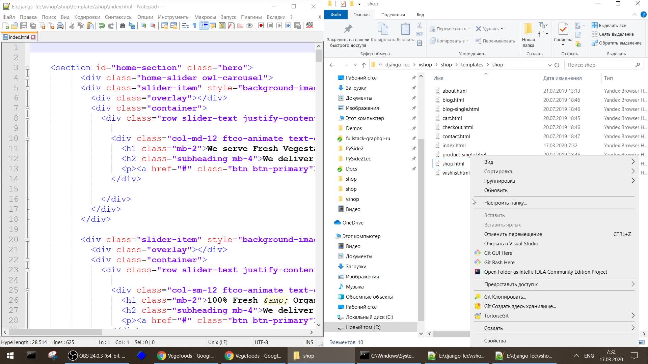This screenshot has width=648, height=364.
Task: Click templates in the Explorer address breadcrumb
Action: click(x=472, y=65)
